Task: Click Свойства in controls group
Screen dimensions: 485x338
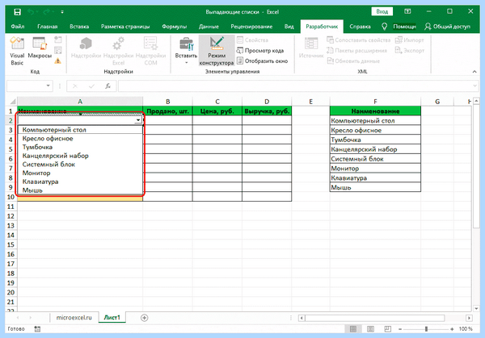Action: click(253, 40)
